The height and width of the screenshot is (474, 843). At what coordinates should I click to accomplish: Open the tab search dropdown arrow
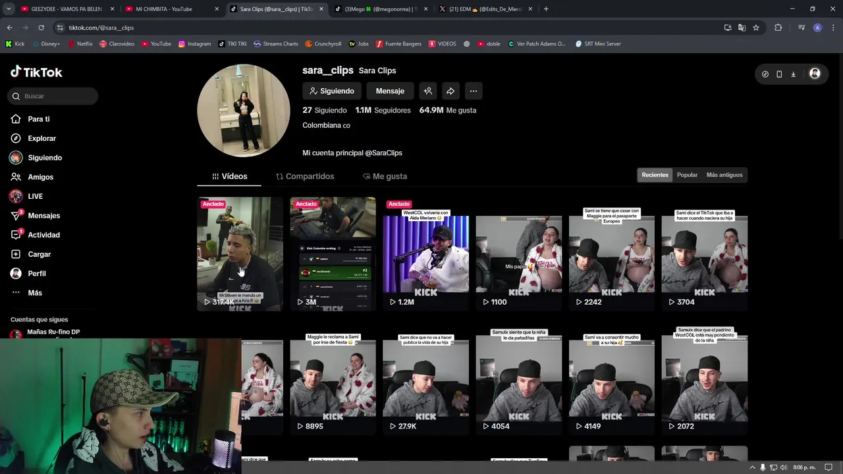pyautogui.click(x=8, y=9)
